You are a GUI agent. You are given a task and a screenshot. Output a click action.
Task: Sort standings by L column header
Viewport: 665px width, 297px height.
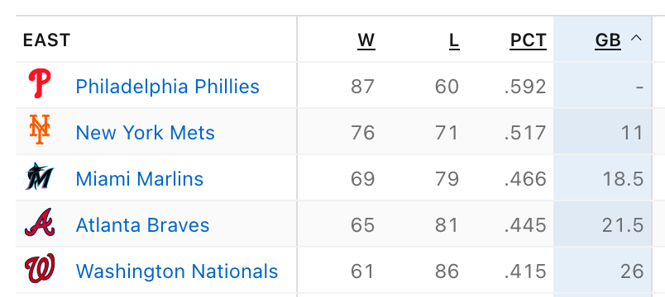coord(454,40)
